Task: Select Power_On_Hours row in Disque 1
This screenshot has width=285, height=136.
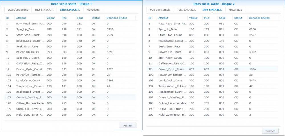Action: (x=70, y=52)
